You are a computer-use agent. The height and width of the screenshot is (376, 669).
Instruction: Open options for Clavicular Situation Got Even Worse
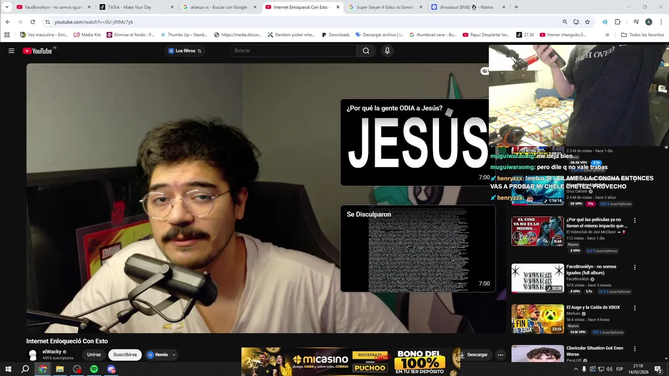tap(635, 348)
